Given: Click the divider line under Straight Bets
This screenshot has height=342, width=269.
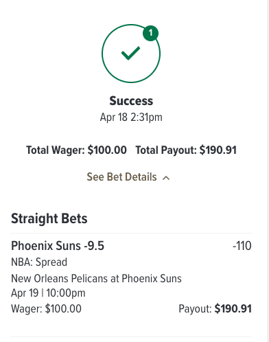Looking at the screenshot, I should pos(131,233).
